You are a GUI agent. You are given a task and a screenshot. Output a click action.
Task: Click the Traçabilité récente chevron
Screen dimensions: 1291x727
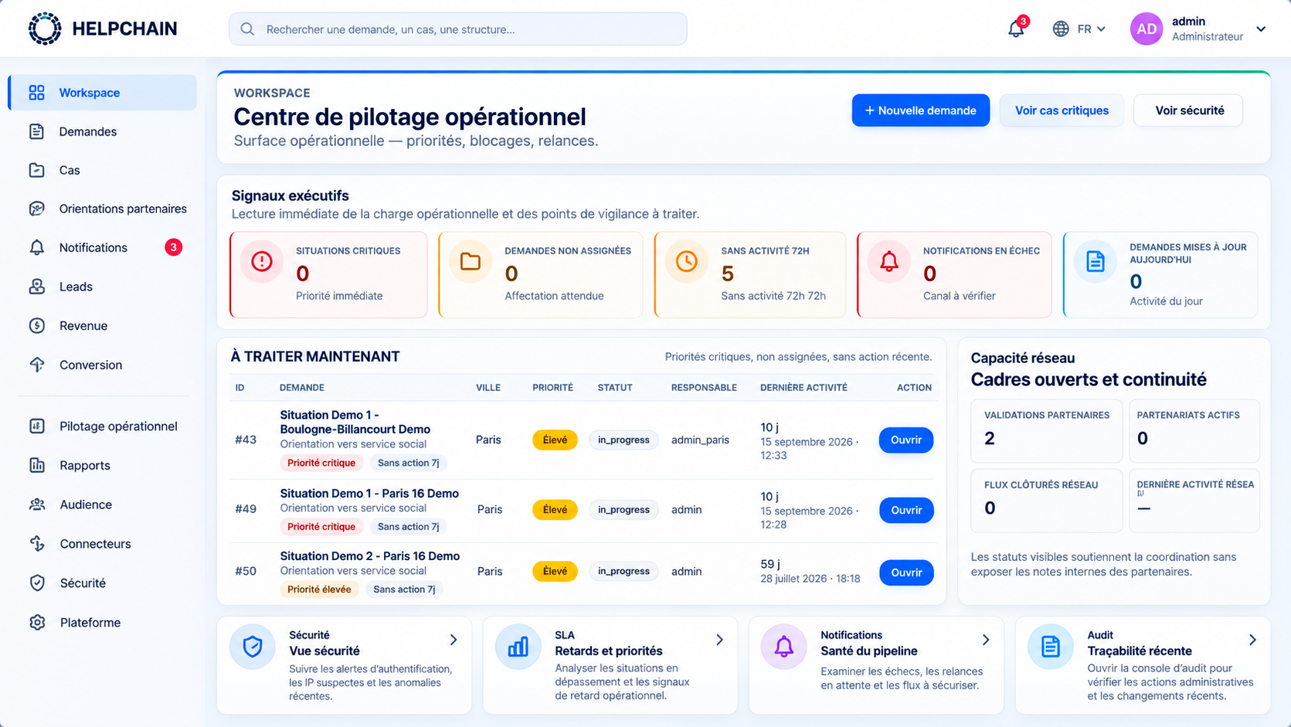(1252, 640)
